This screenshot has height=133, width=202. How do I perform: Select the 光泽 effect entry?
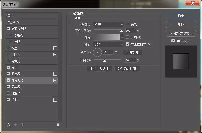tap(14, 67)
